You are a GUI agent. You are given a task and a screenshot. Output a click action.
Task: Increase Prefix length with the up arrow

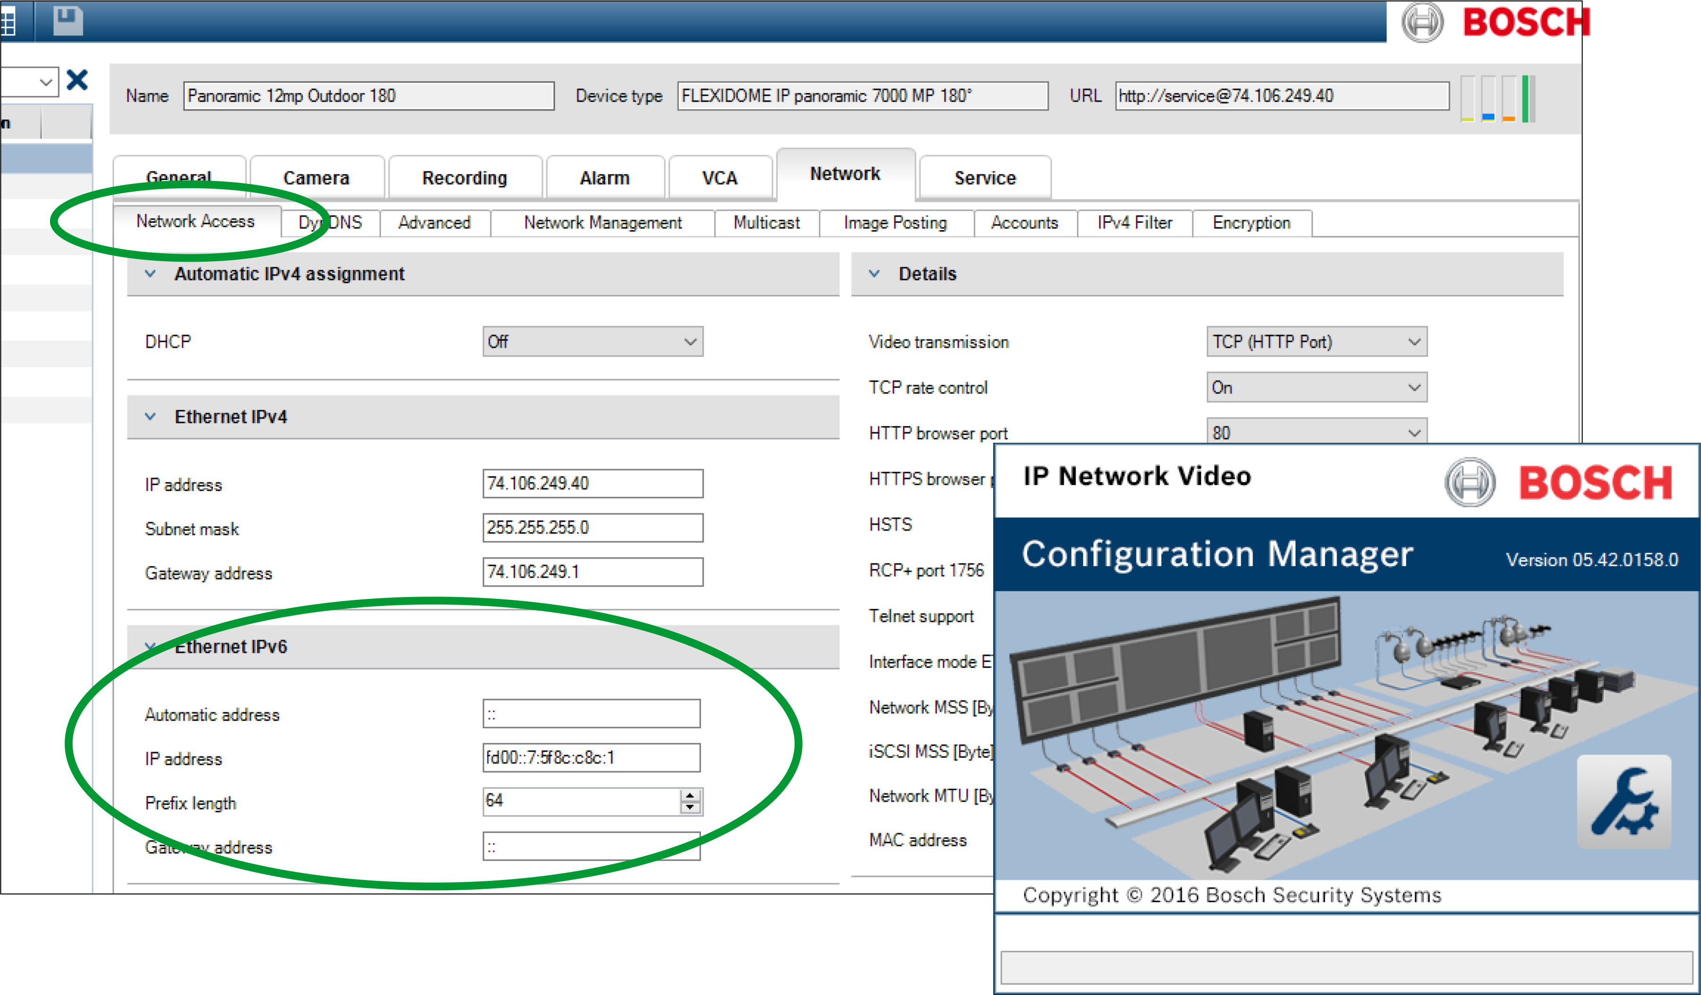690,796
